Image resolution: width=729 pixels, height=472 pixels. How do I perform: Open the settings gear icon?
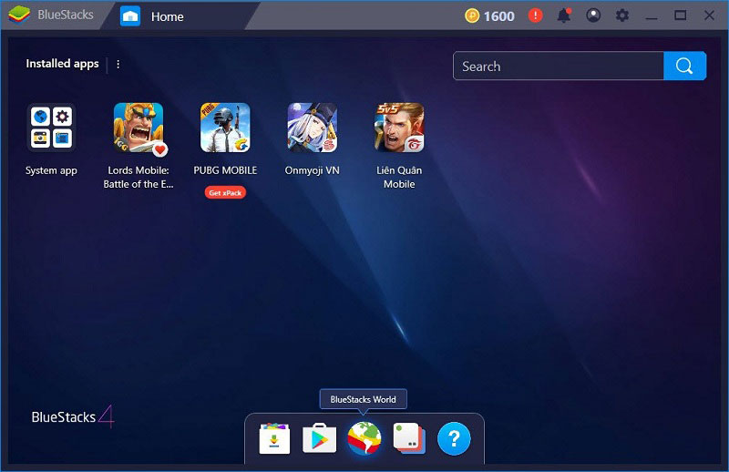tap(622, 15)
